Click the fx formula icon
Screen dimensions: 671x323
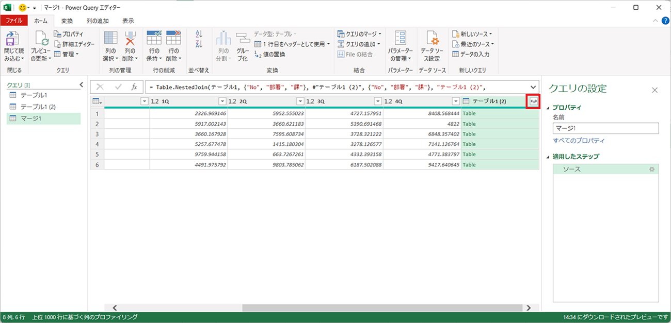[x=134, y=87]
